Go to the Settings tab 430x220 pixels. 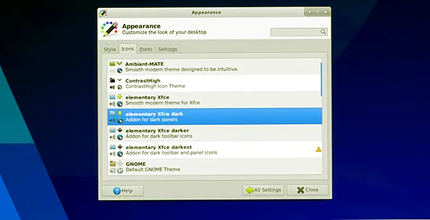click(x=167, y=49)
